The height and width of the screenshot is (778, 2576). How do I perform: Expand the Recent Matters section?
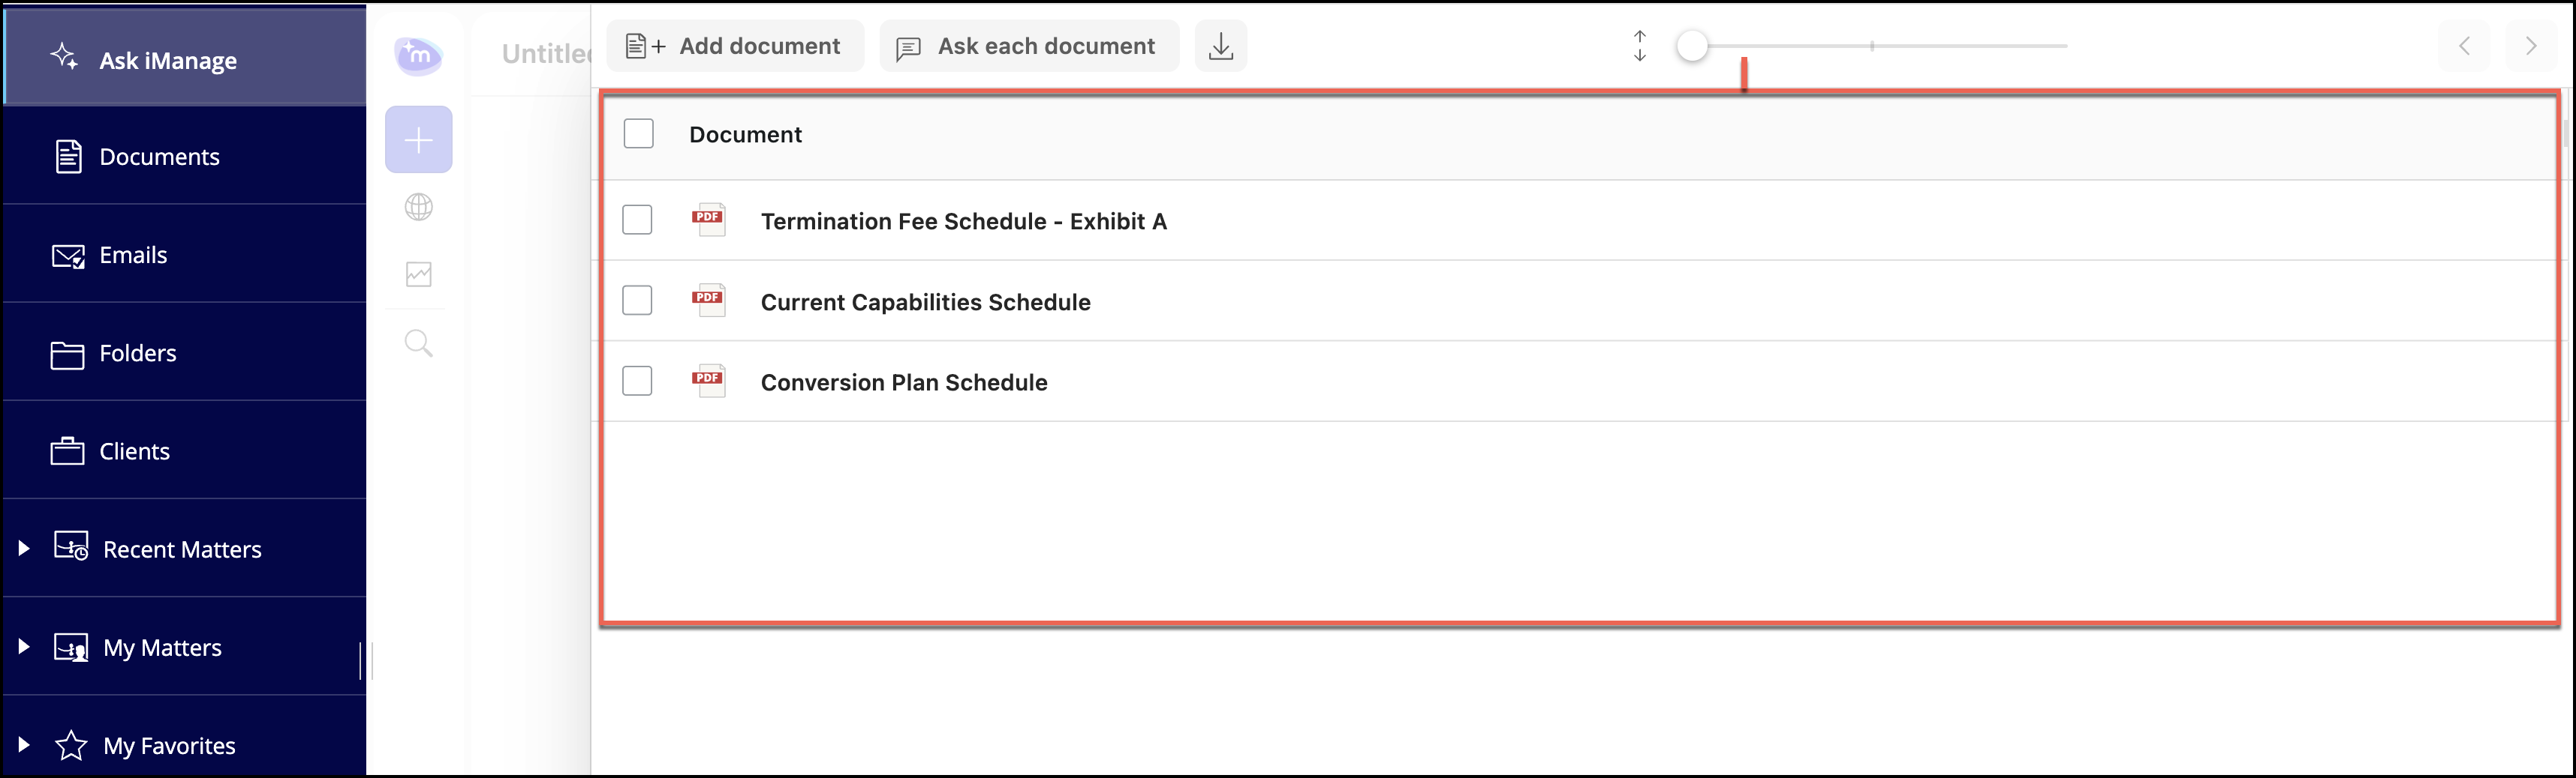point(24,549)
